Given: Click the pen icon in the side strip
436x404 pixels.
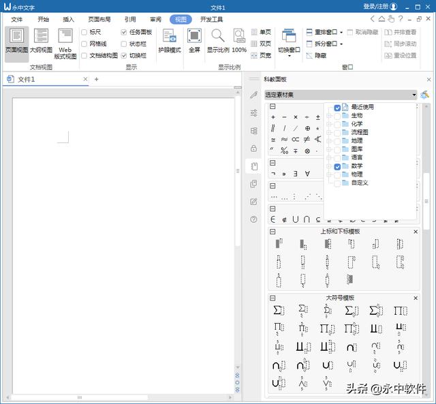Looking at the screenshot, I should (x=253, y=95).
